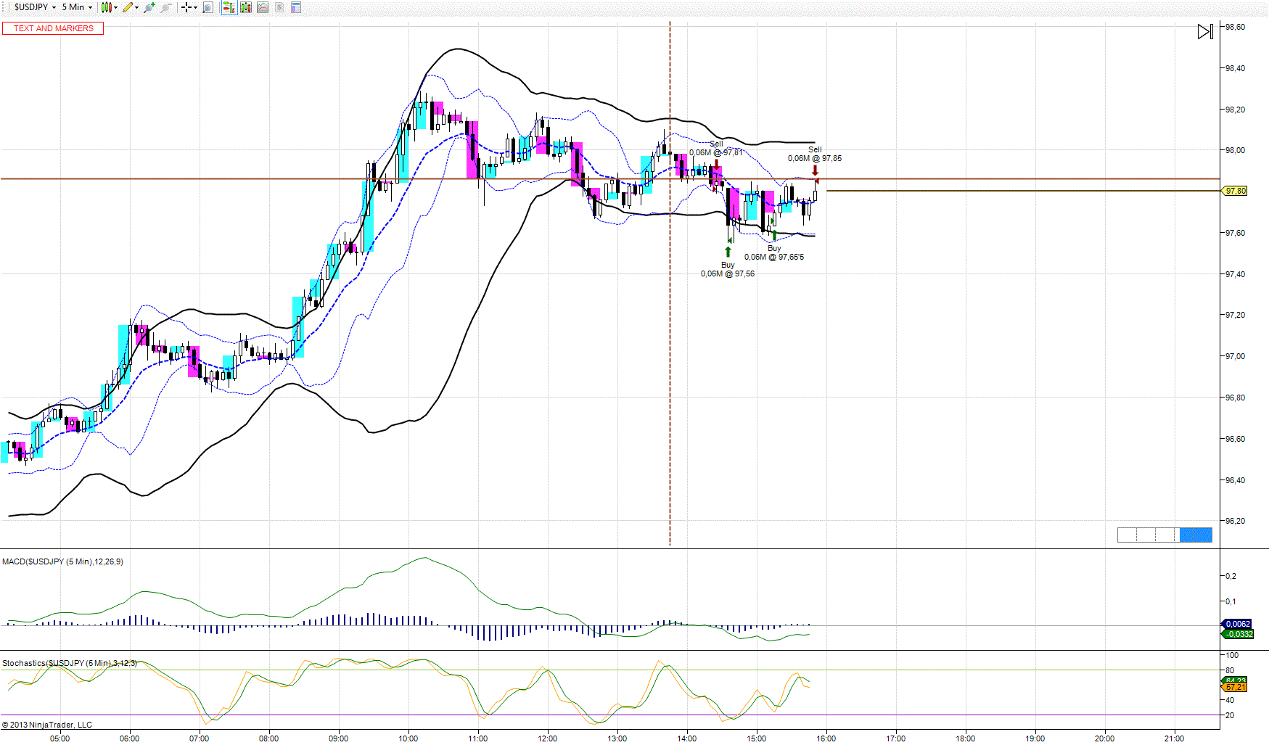Screen dimensions: 1269x745
Task: Click the Sell 0,06M @ 97,85 execution marker
Action: pos(815,170)
